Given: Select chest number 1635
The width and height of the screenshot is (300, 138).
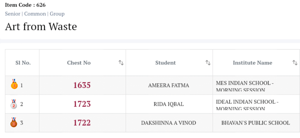Looking at the screenshot, I should coord(82,85).
